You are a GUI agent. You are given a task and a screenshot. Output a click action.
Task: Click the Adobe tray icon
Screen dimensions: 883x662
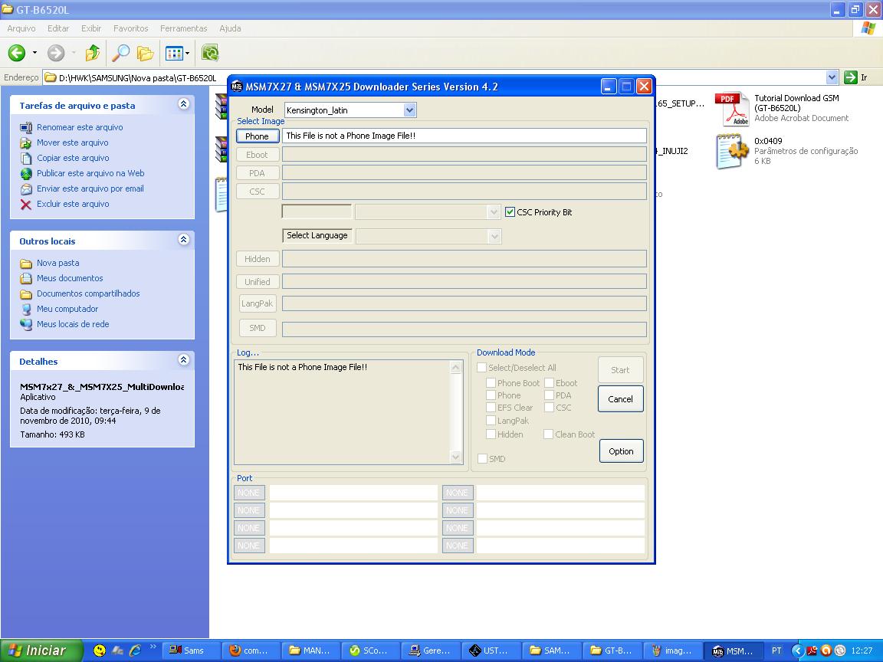point(812,651)
